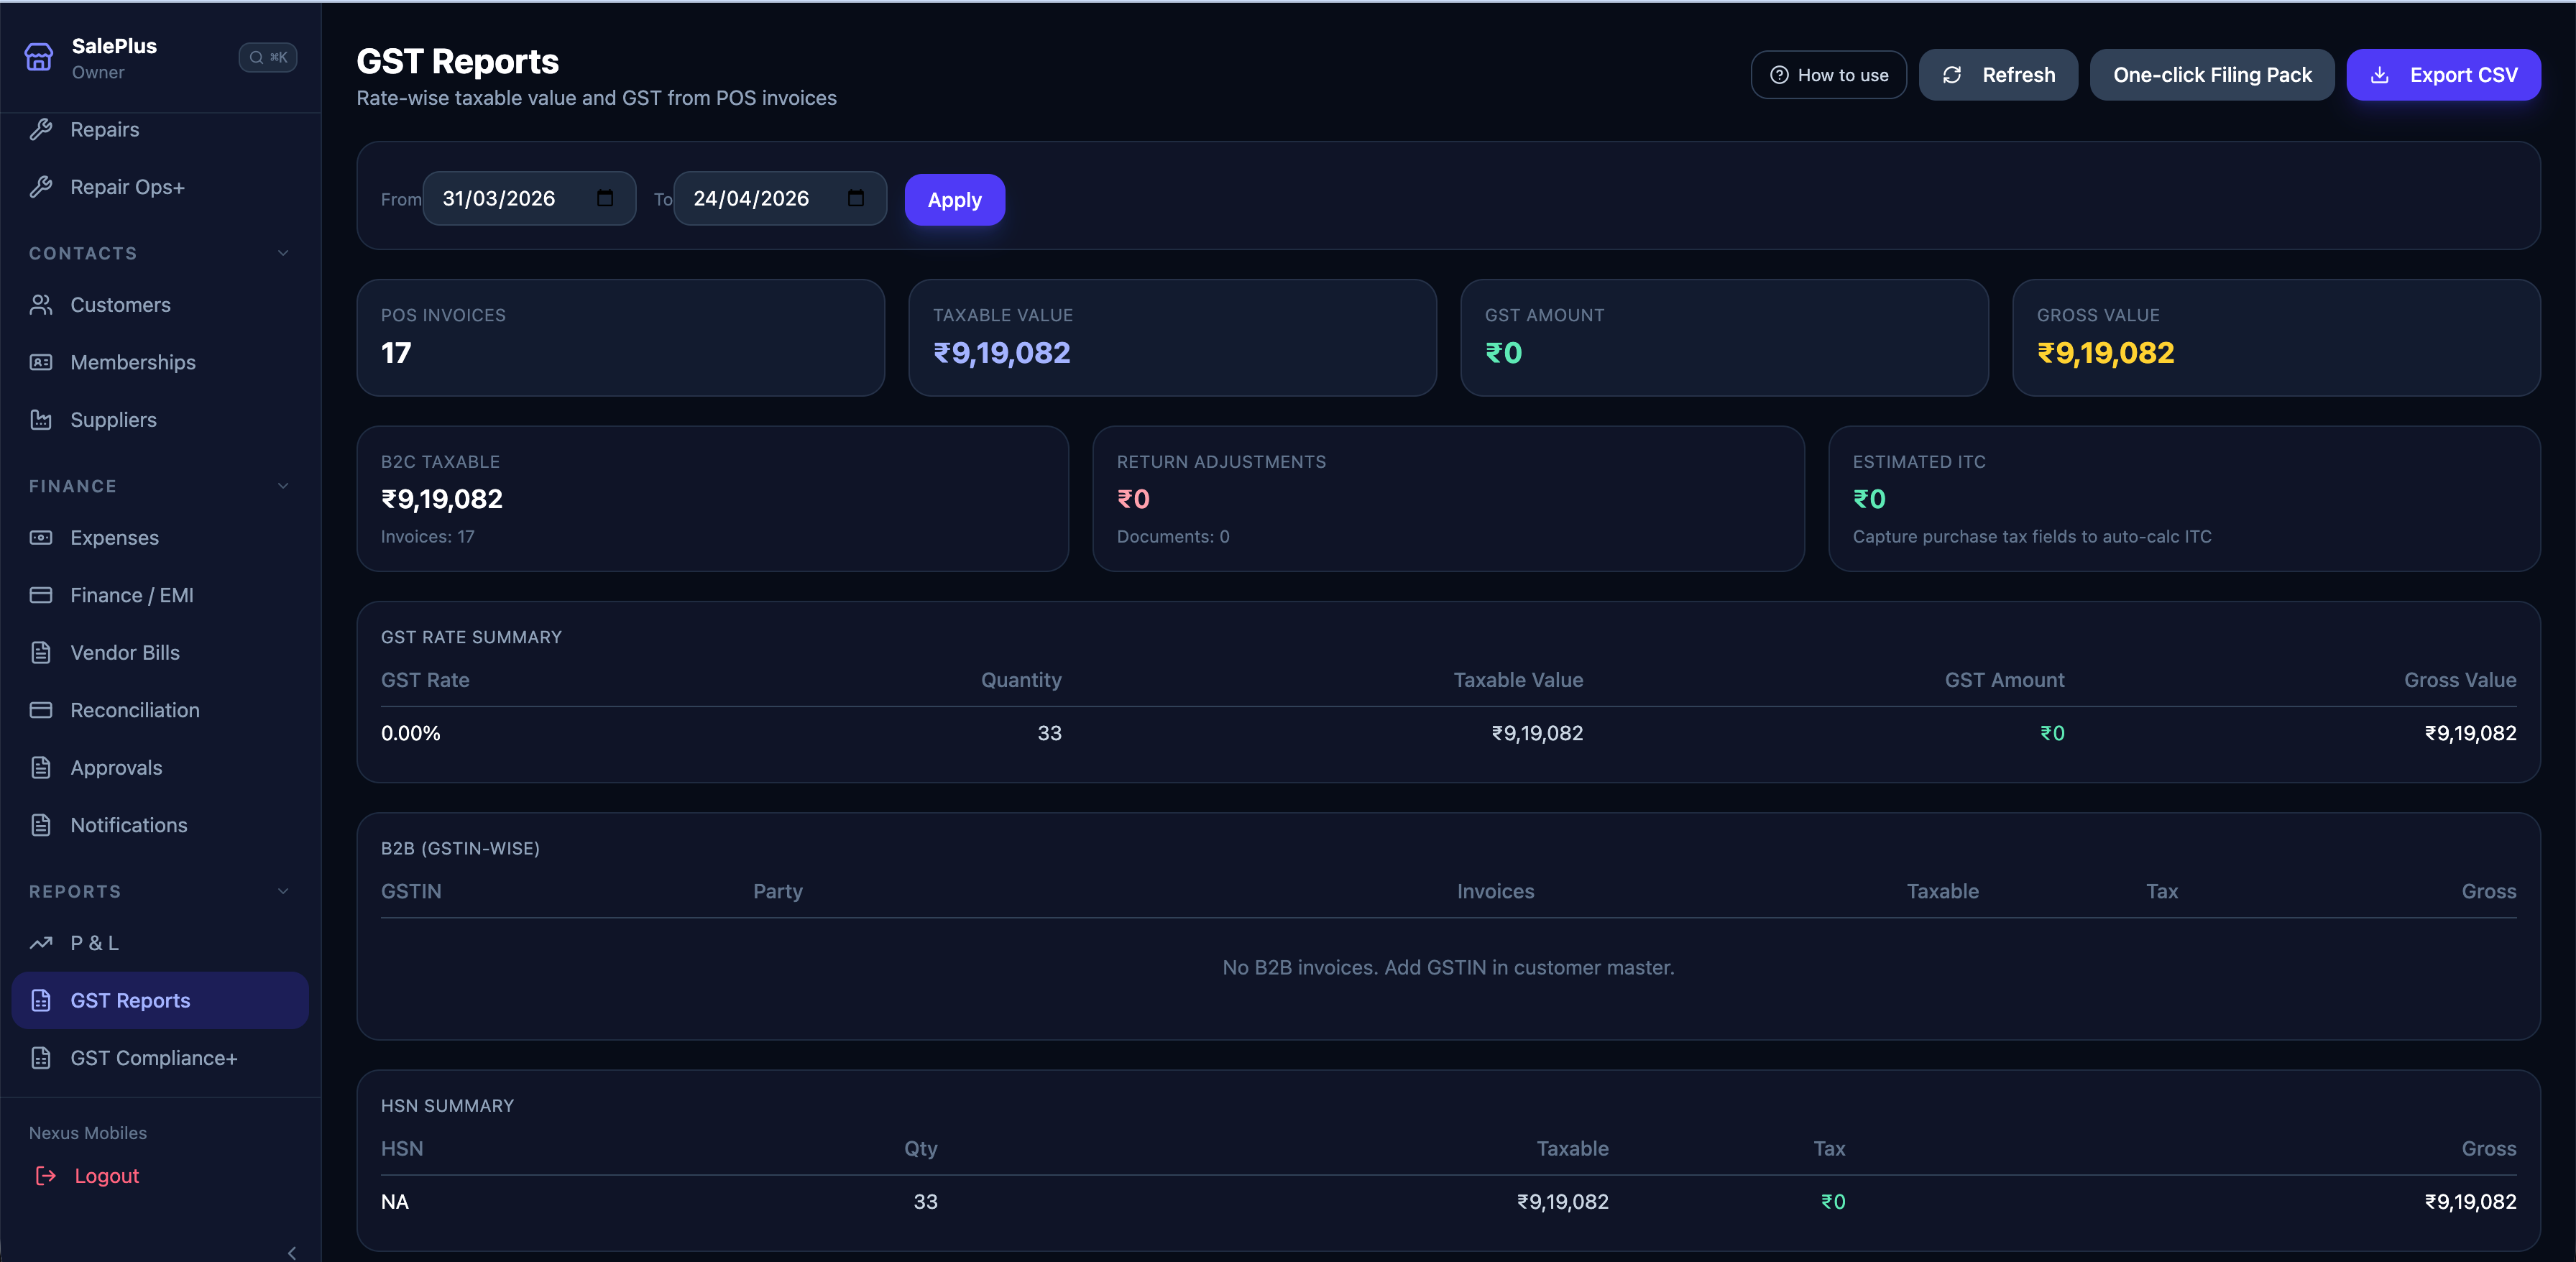This screenshot has height=1262, width=2576.
Task: Go to Reconciliation page
Action: click(135, 710)
